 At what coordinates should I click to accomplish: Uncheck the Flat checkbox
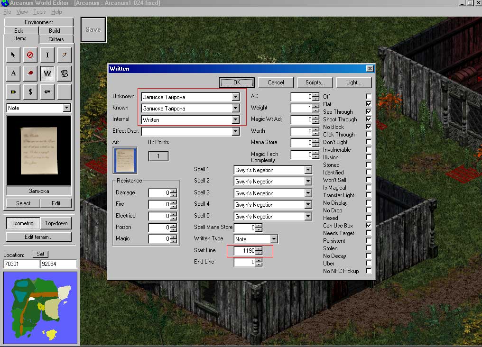coord(369,104)
